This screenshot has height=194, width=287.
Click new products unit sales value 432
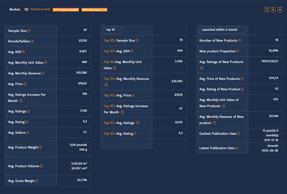pos(276,99)
